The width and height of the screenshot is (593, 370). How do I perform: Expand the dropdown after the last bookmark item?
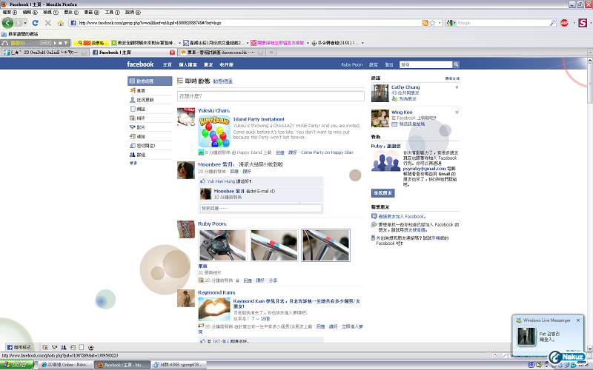pyautogui.click(x=362, y=43)
